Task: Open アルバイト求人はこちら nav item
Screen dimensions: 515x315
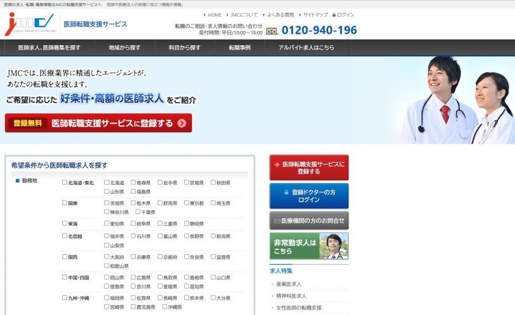Action: (x=307, y=48)
